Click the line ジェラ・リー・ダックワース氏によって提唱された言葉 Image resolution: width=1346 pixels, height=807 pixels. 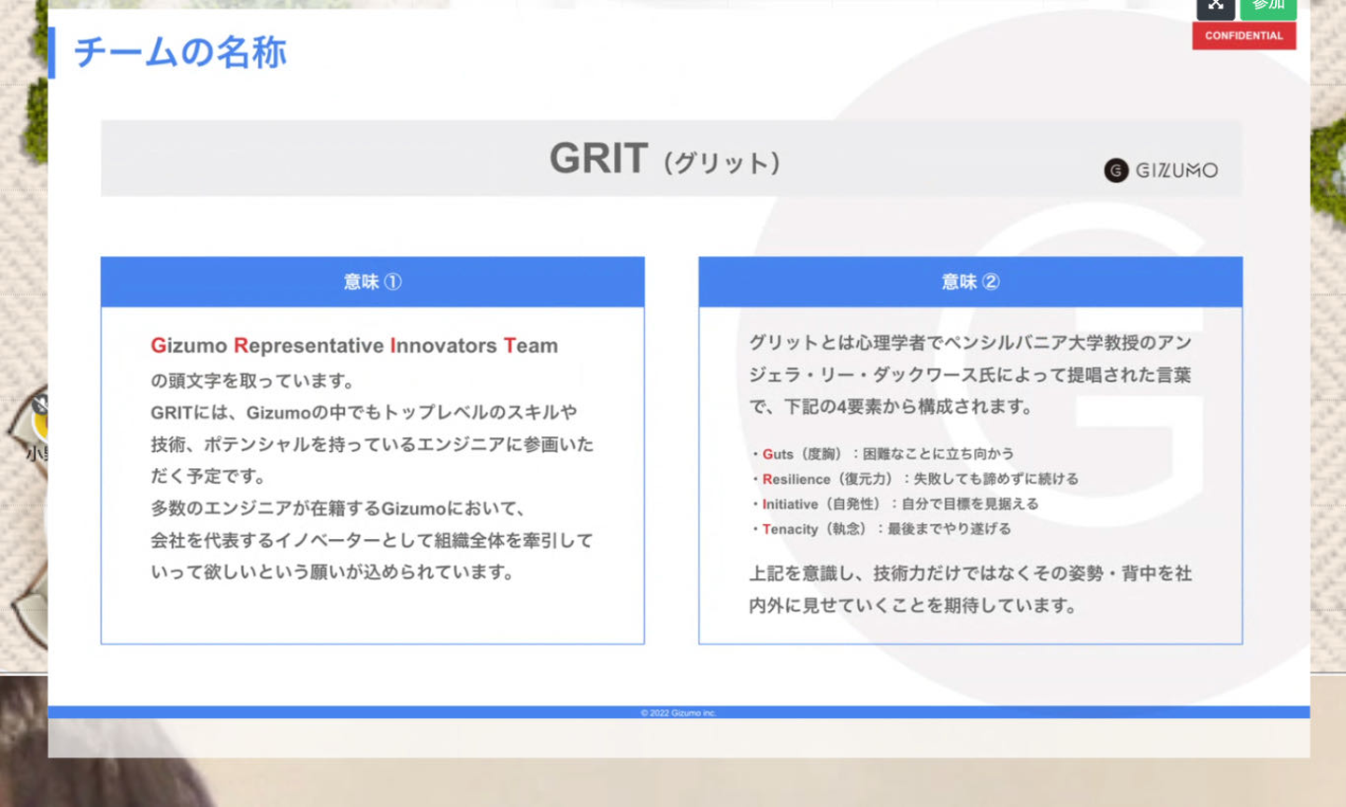pyautogui.click(x=970, y=375)
